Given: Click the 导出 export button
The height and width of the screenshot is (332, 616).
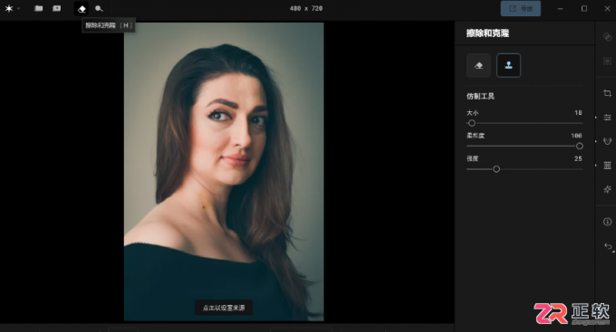Looking at the screenshot, I should pos(521,9).
